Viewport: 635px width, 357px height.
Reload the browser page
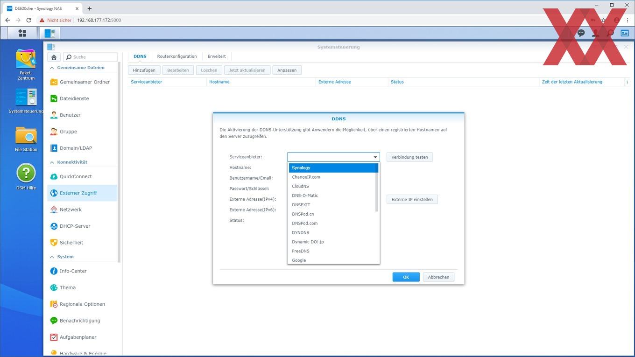pyautogui.click(x=29, y=20)
